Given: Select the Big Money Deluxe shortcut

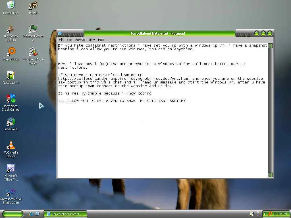Looking at the screenshot, I should point(11,33).
